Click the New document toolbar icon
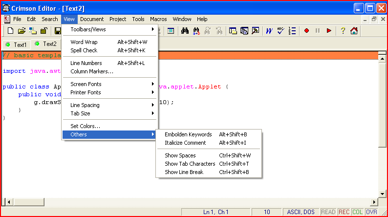The image size is (388, 217). click(10, 31)
